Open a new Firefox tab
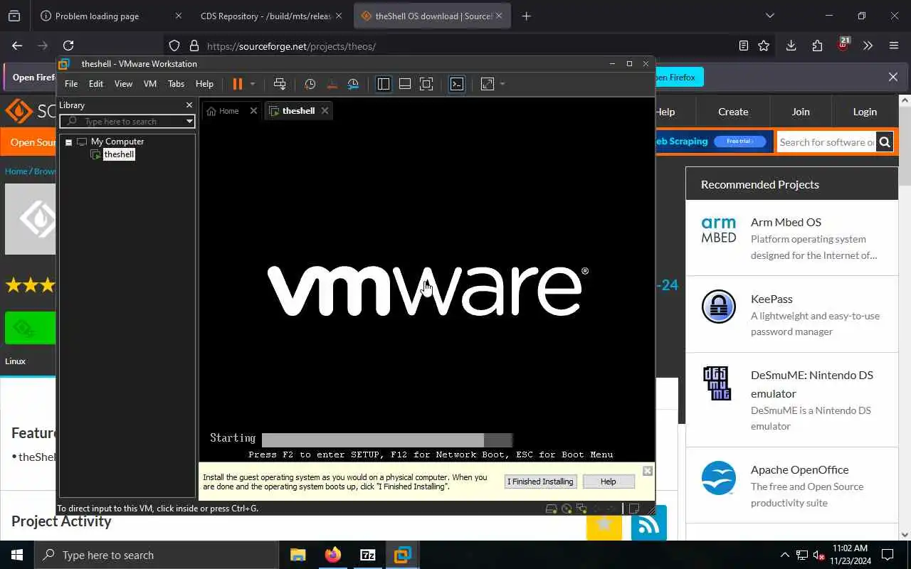 (526, 16)
